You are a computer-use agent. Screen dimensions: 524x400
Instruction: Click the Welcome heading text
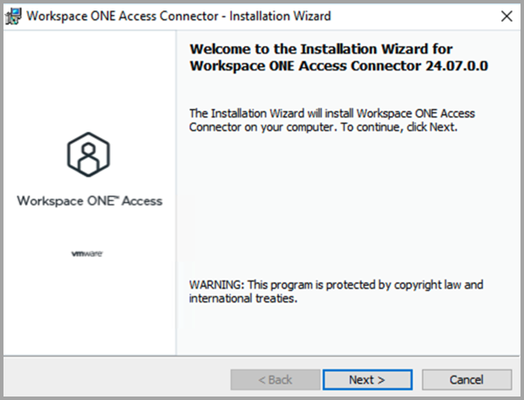point(339,58)
